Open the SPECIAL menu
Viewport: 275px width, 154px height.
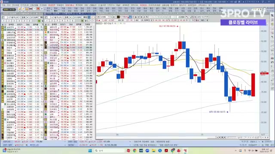[x=134, y=5]
